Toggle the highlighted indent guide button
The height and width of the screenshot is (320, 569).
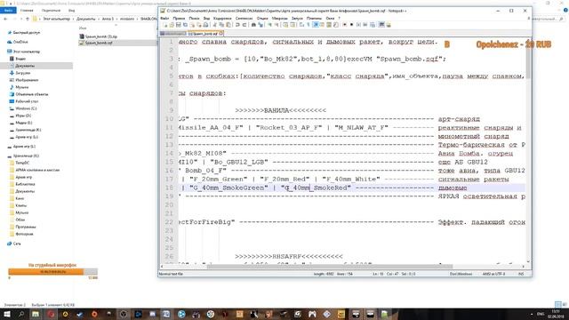tap(316, 25)
